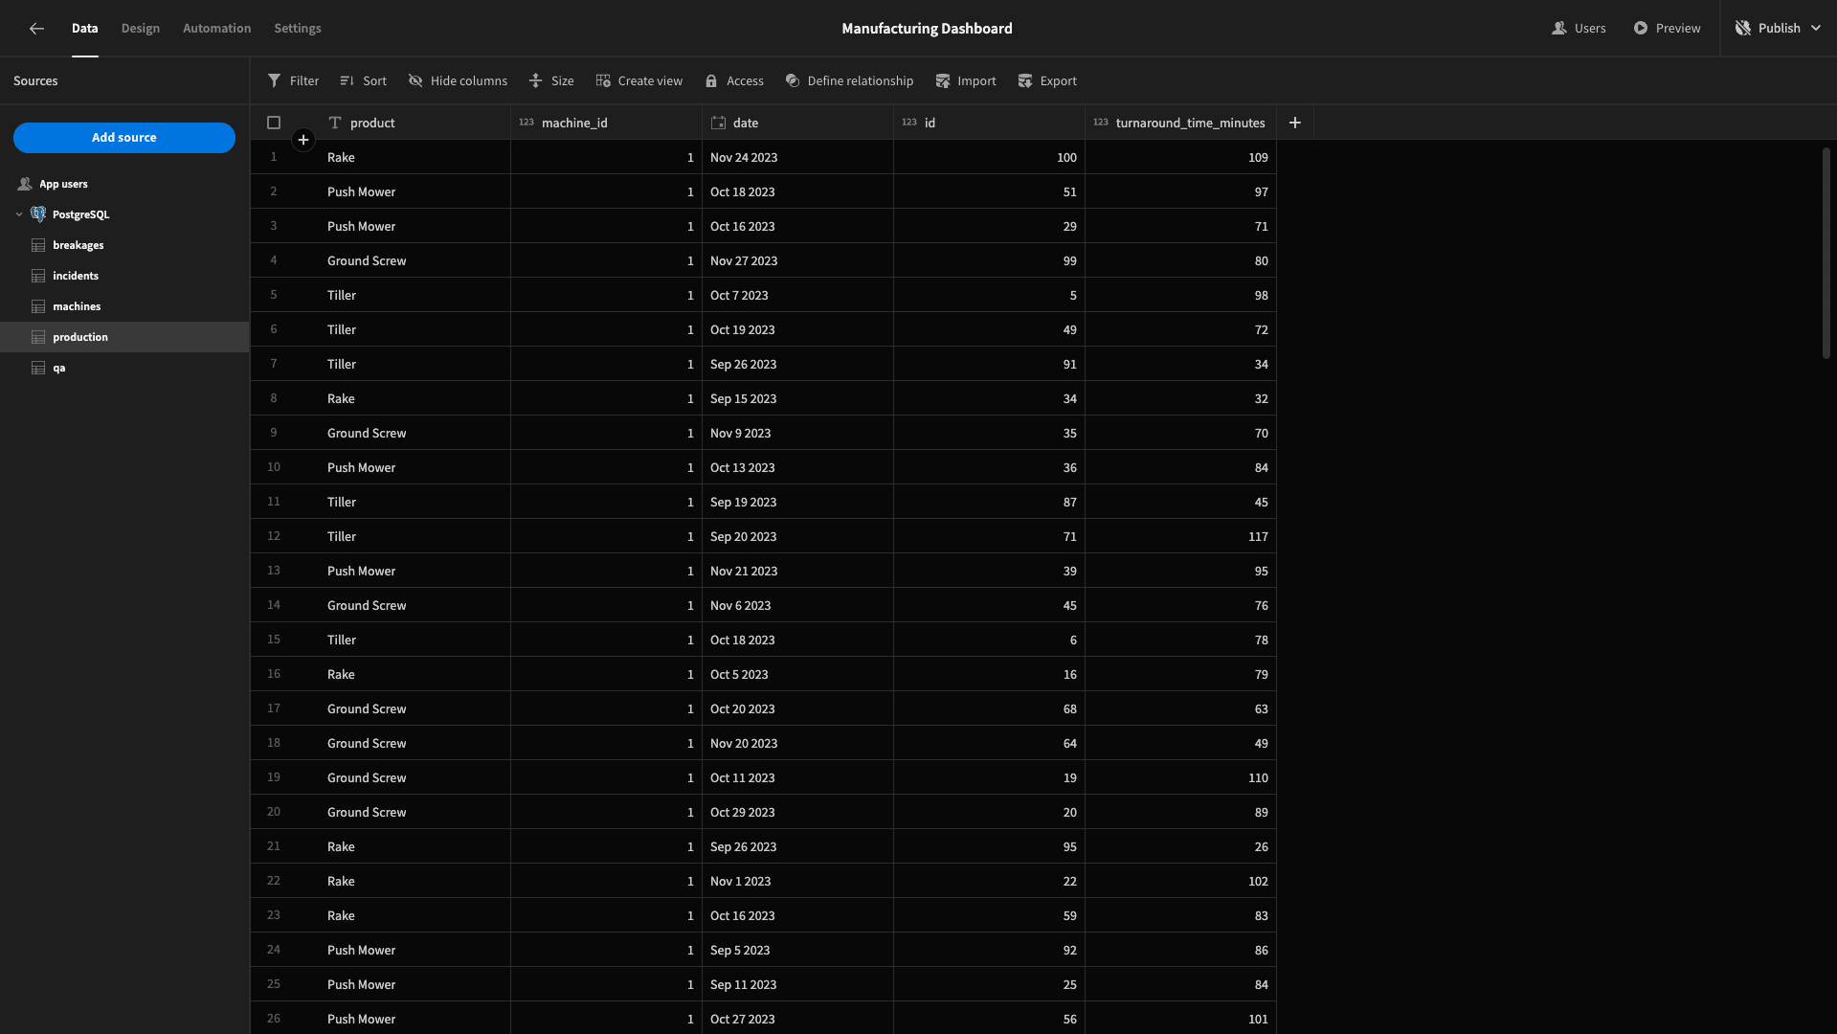Click Define relationship
Viewport: 1837px width, 1034px height.
coord(849,81)
